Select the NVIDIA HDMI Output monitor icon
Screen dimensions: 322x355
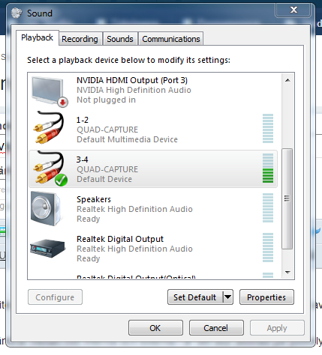tap(50, 91)
